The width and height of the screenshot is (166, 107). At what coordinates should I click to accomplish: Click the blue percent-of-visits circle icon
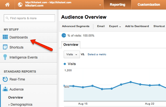[x=64, y=35]
